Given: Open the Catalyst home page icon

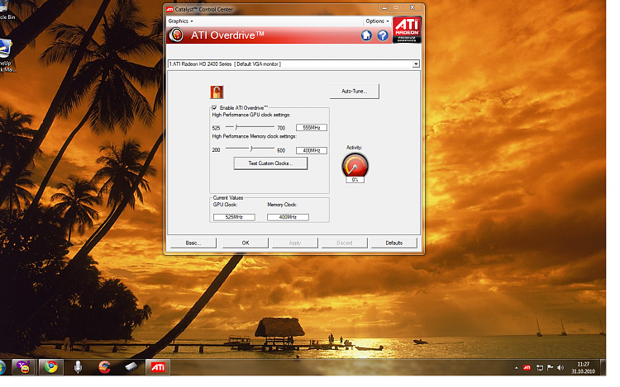Looking at the screenshot, I should click(366, 35).
